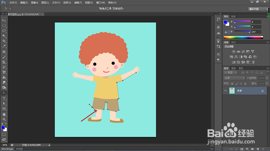
Task: Open the Character panel icon
Action: [218, 54]
